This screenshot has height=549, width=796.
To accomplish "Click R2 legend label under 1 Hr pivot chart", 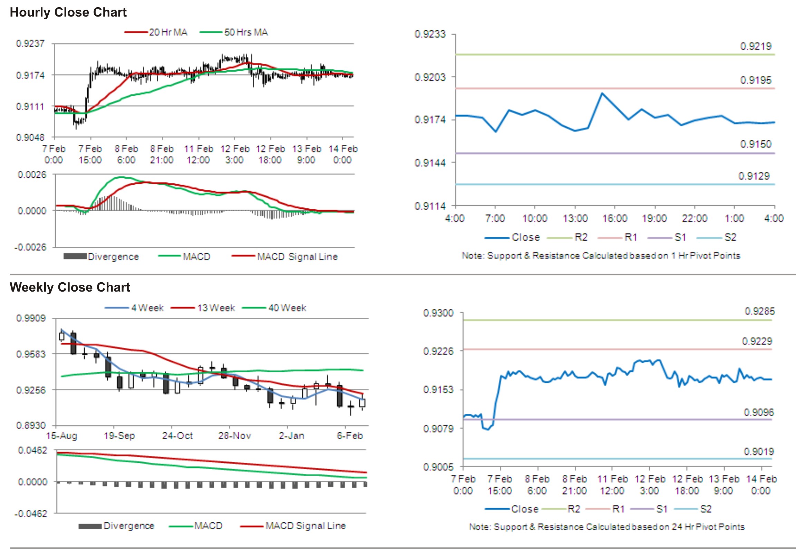I will pyautogui.click(x=581, y=237).
